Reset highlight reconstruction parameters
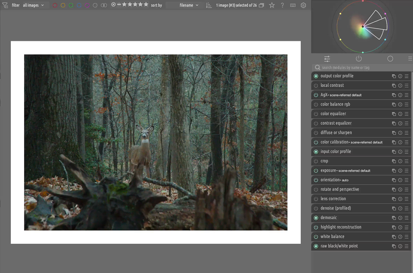413x273 pixels. pyautogui.click(x=400, y=227)
